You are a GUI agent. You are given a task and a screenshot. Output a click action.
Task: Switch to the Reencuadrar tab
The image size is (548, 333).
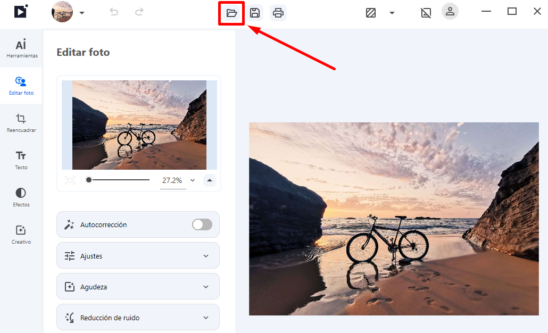21,123
